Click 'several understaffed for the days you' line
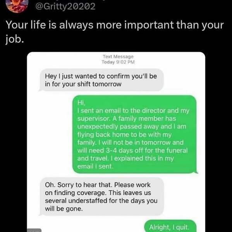Screen dimensions: 232x232 101,201
